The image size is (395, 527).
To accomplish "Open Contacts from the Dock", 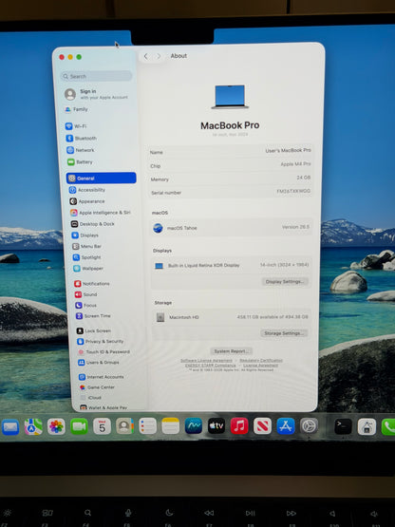I will [124, 426].
